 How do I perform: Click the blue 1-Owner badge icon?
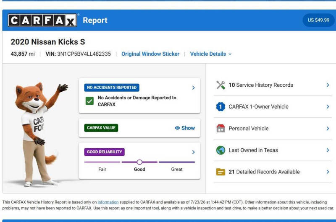[220, 107]
